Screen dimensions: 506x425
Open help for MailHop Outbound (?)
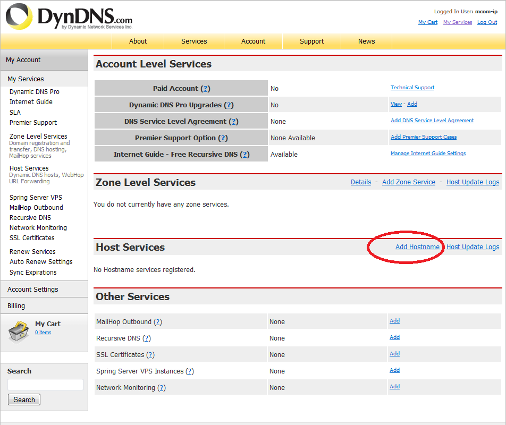[x=158, y=322]
